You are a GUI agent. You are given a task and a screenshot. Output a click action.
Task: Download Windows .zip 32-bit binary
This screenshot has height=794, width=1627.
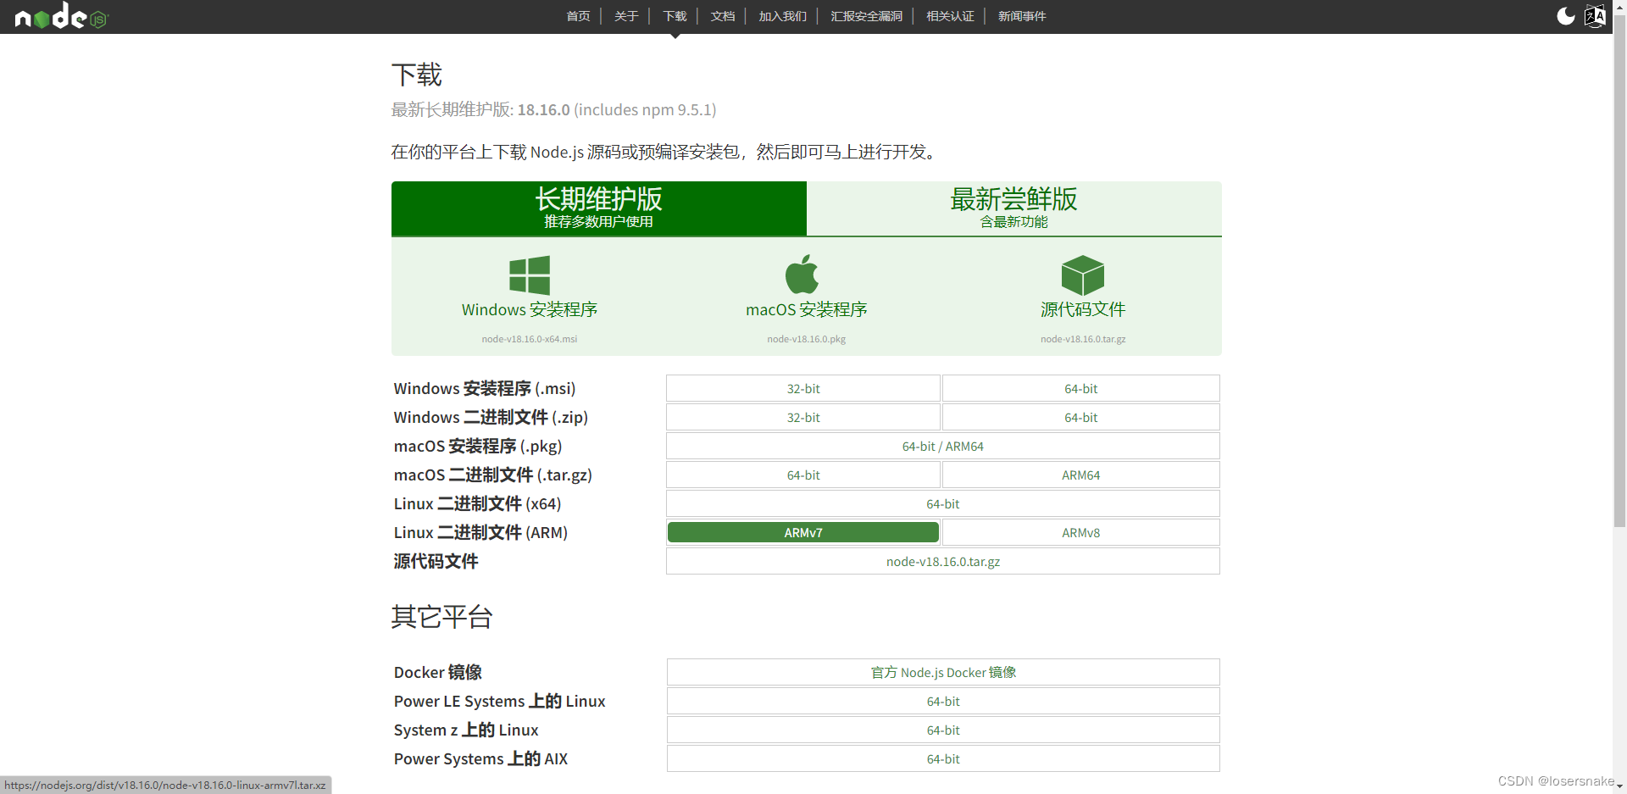pyautogui.click(x=803, y=417)
